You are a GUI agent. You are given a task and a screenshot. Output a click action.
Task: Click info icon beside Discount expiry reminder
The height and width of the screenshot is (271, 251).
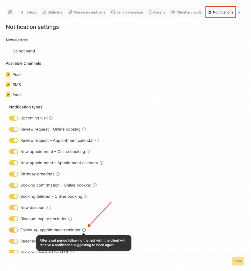click(x=70, y=219)
